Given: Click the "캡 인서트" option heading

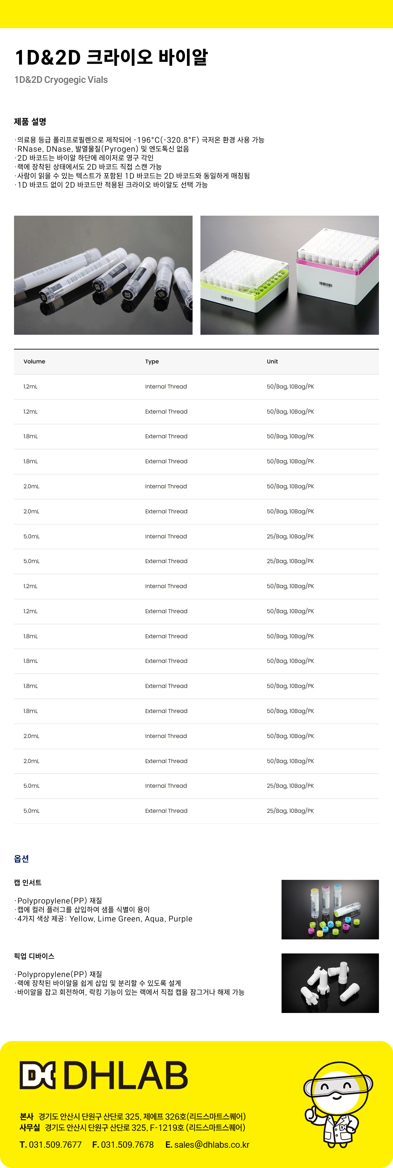Looking at the screenshot, I should (28, 882).
